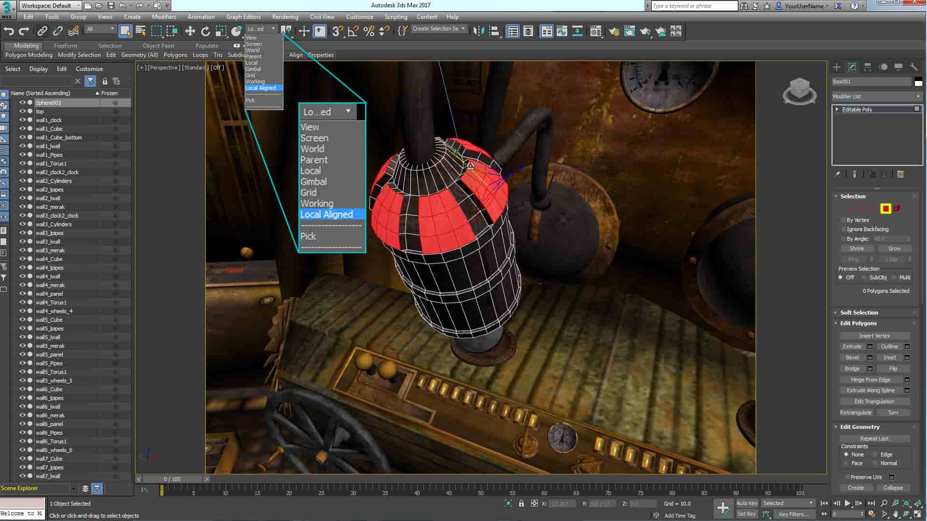Viewport: 927px width, 521px height.
Task: Enable the Ignore Backfacing checkbox
Action: point(843,229)
